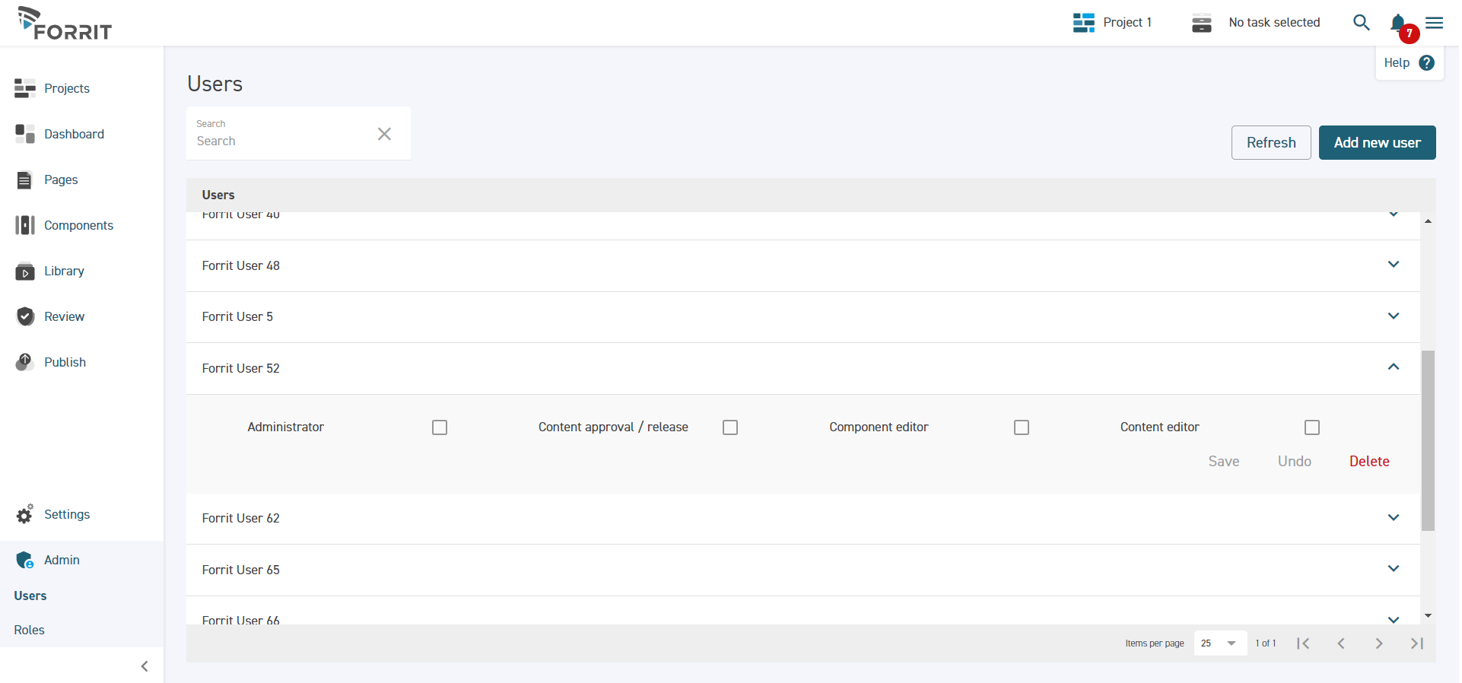1462x683 pixels.
Task: Collapse the sidebar with left arrow
Action: [145, 666]
